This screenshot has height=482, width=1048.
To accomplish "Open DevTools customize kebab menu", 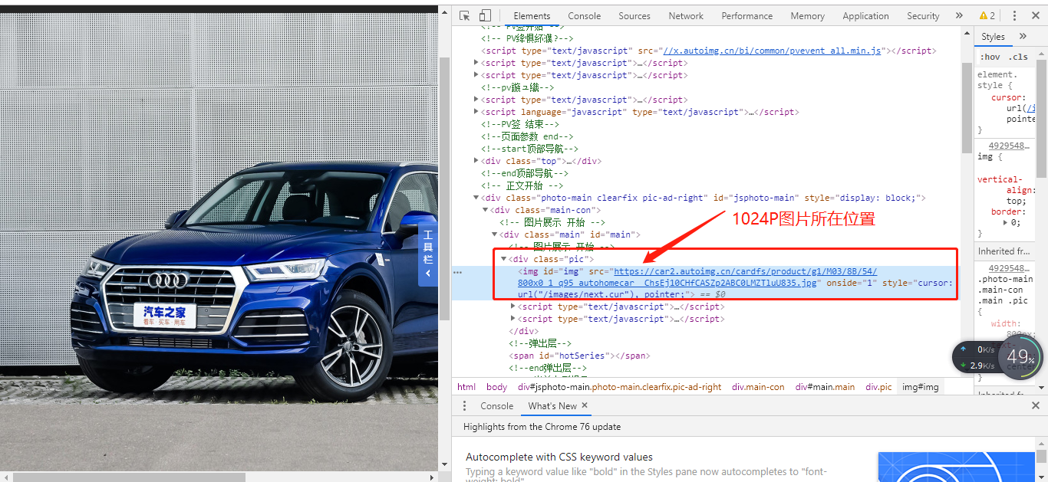I will [1014, 15].
